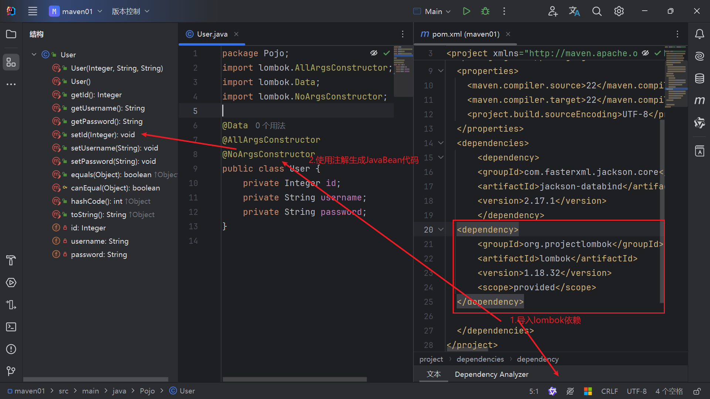Select the 文本 tab below pom.xml

click(x=434, y=374)
